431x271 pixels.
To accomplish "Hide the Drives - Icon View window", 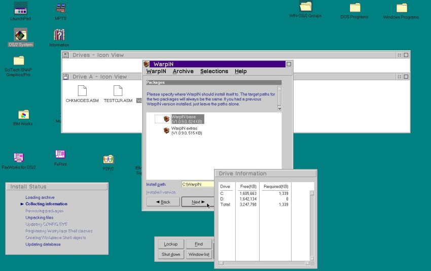I will pos(399,55).
